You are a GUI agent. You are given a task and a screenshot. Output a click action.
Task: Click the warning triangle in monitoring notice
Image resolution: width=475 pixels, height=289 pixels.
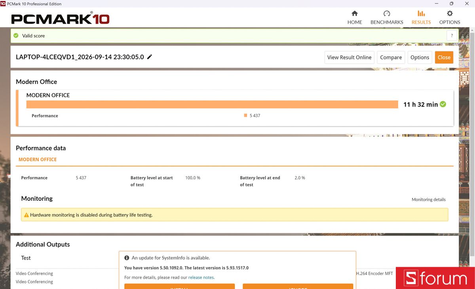coord(27,215)
